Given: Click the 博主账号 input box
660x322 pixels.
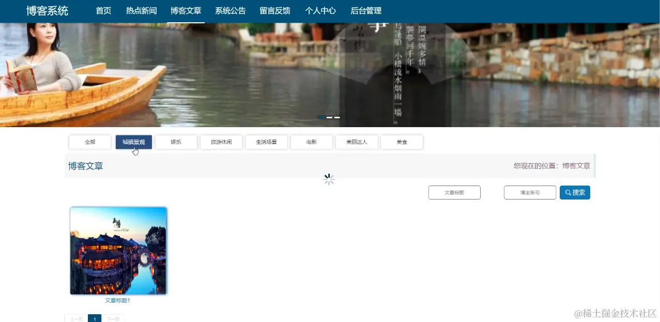Looking at the screenshot, I should pos(530,192).
